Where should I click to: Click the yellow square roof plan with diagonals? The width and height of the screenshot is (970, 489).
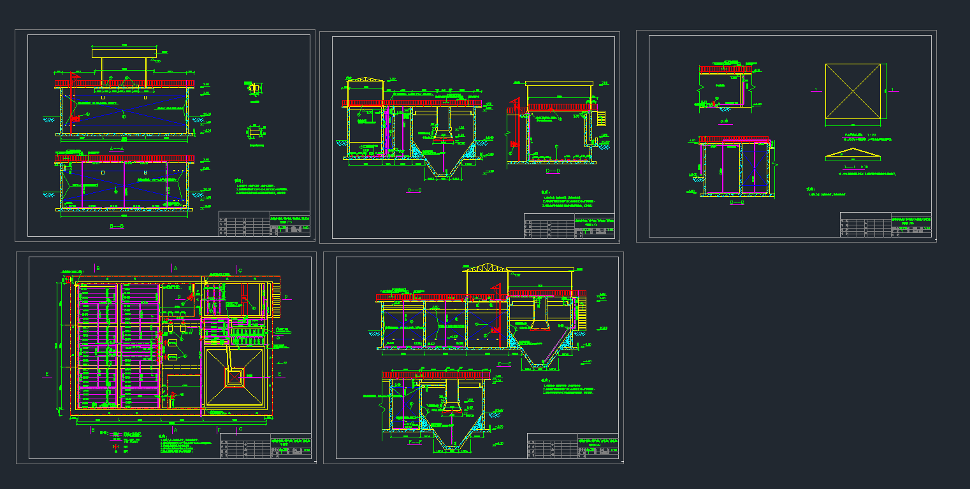(853, 91)
